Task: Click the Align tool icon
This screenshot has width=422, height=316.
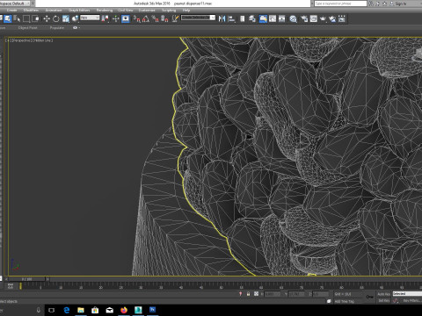Action: (x=231, y=19)
